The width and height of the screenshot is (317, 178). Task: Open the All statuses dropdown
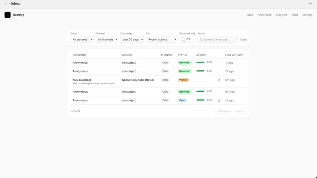(82, 39)
